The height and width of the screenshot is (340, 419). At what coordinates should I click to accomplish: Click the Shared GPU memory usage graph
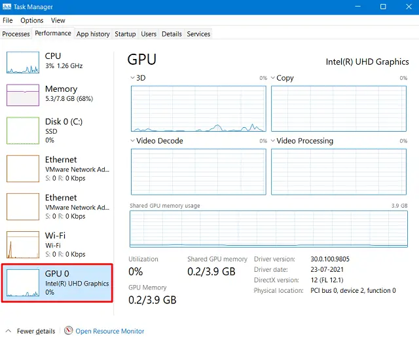(x=268, y=229)
